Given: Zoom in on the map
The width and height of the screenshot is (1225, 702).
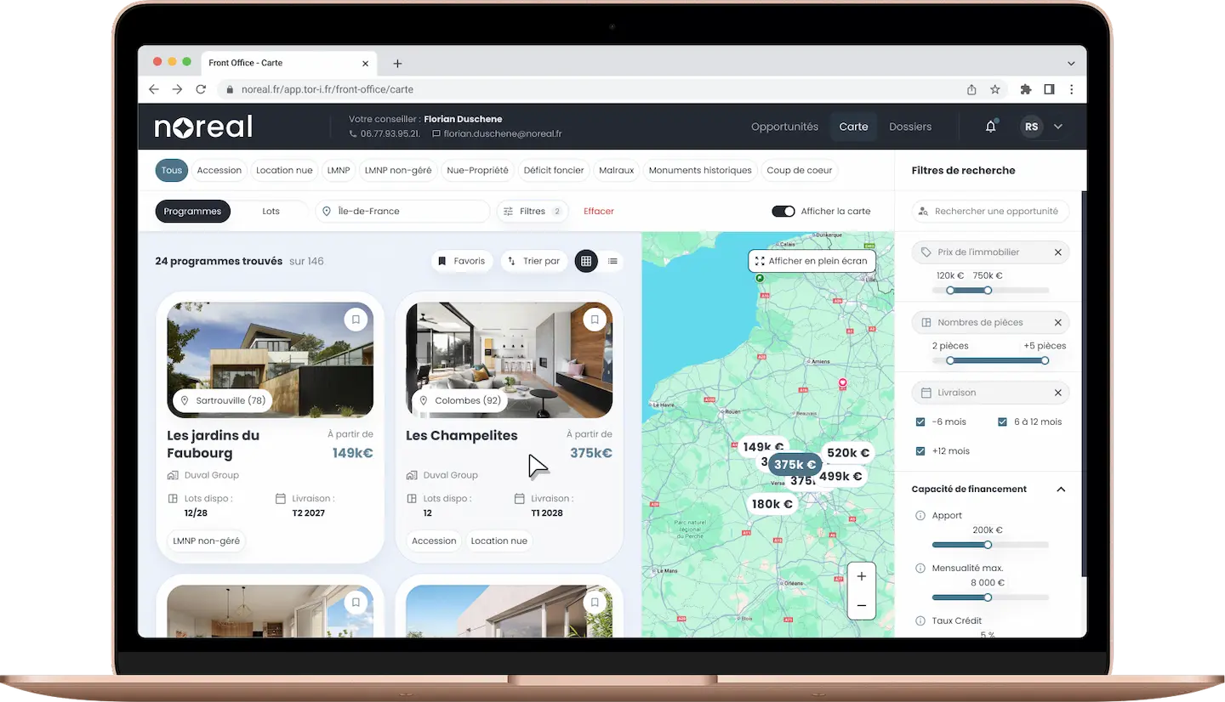Looking at the screenshot, I should (862, 576).
